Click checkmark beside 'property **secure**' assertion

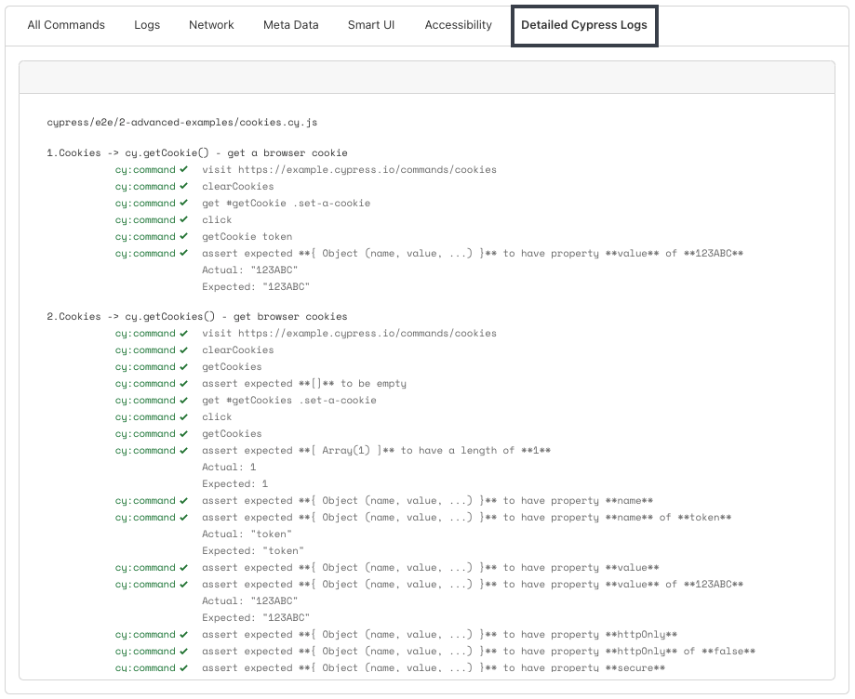(184, 668)
